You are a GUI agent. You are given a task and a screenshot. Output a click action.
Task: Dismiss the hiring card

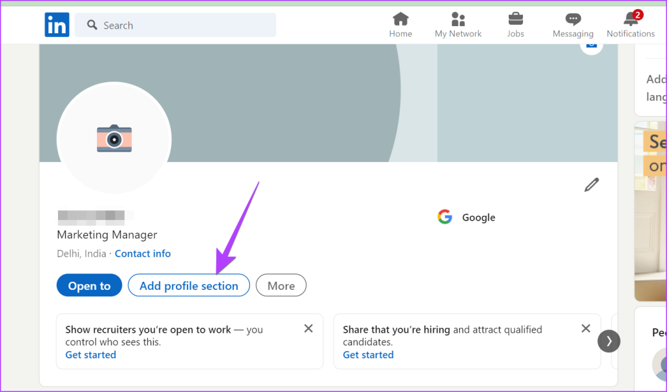[586, 328]
